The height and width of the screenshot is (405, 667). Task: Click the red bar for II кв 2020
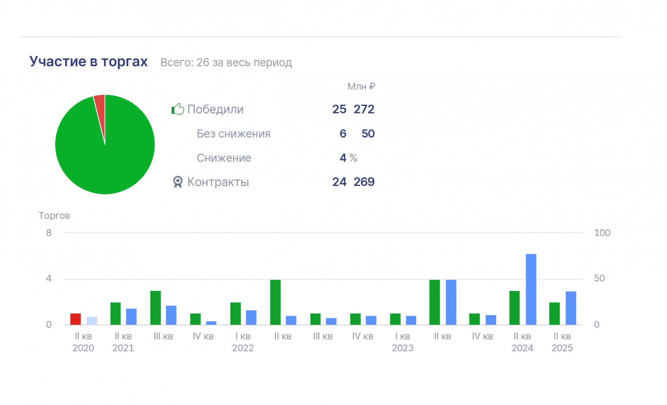pos(76,319)
